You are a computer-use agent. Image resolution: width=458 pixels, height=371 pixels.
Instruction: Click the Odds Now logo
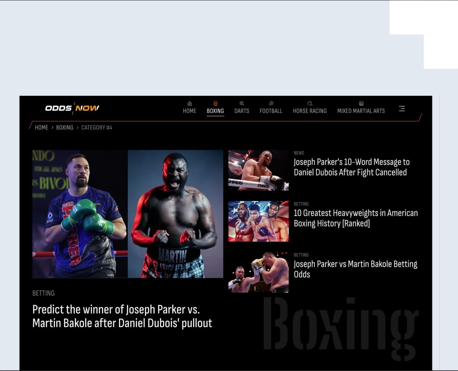pyautogui.click(x=72, y=108)
